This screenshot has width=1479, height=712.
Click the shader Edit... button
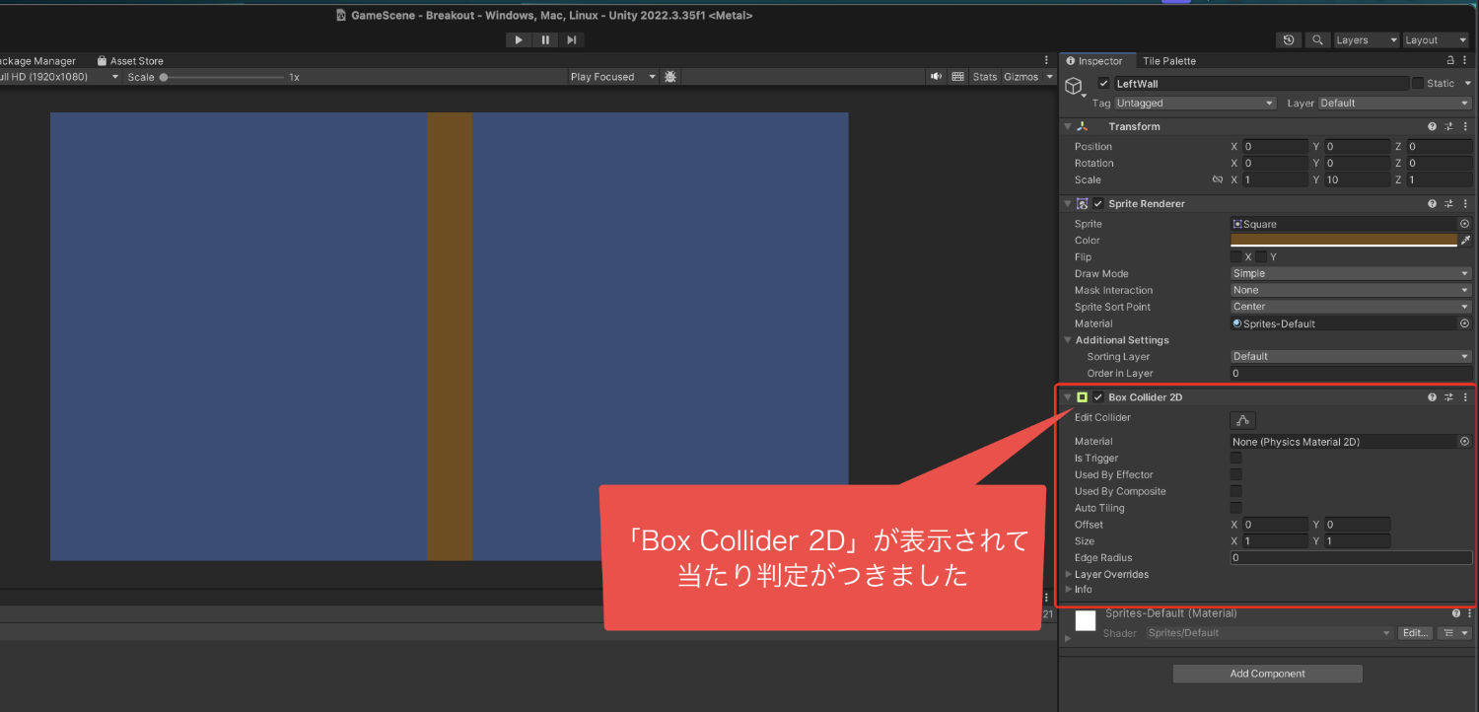[1415, 633]
